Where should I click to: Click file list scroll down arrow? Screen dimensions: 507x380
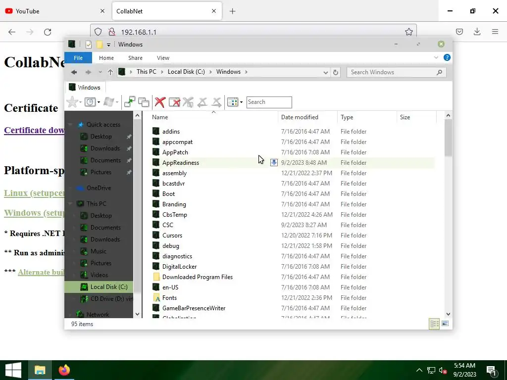coord(448,314)
